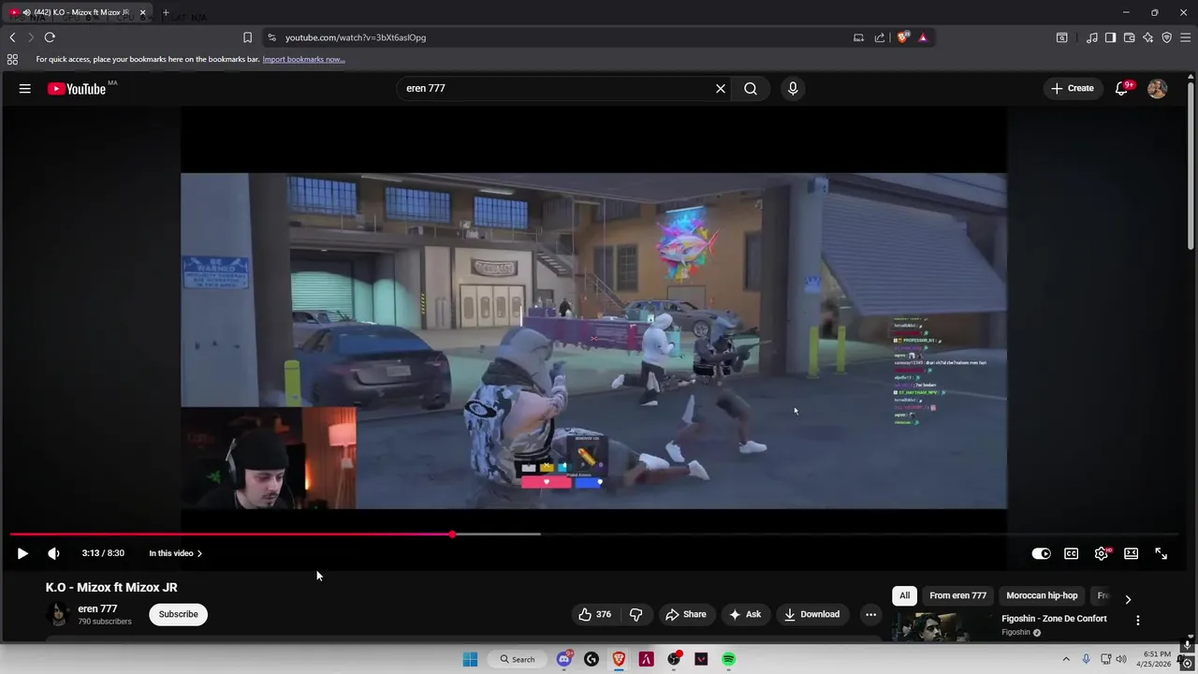Open the eren 777 channel name link
The height and width of the screenshot is (674, 1198).
point(97,608)
